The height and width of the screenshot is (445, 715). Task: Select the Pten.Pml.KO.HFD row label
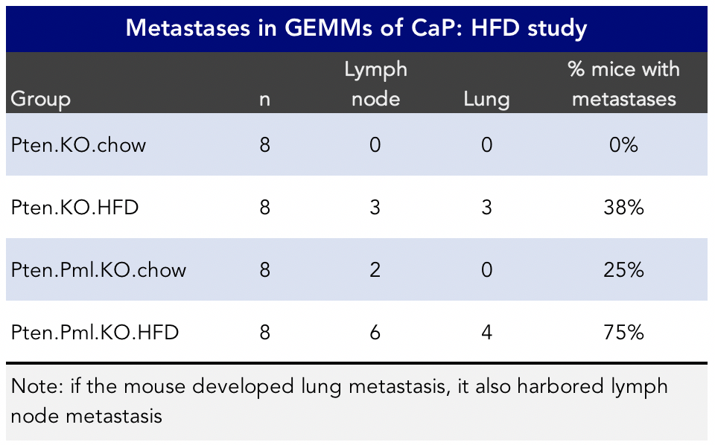pos(95,332)
